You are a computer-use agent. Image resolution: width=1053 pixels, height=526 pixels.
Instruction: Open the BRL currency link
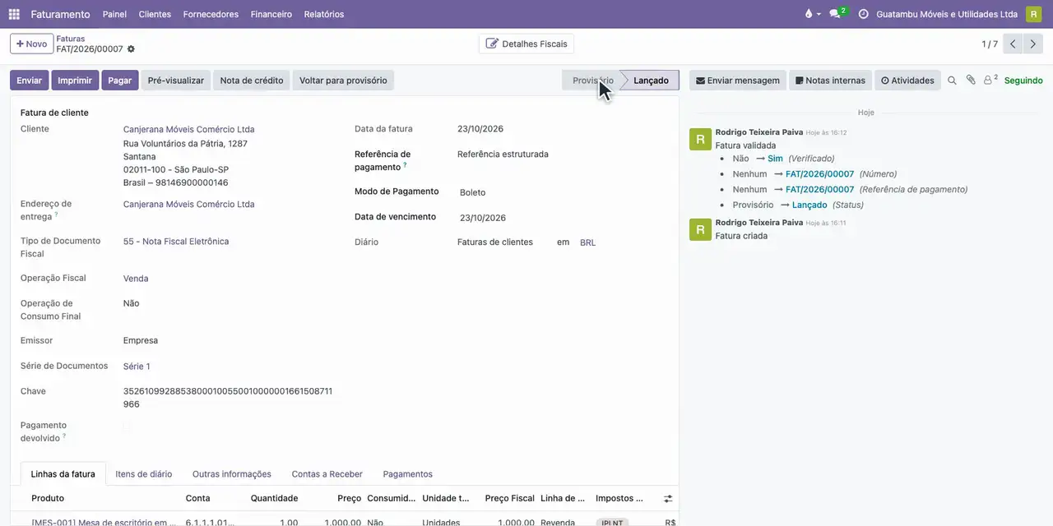click(587, 242)
